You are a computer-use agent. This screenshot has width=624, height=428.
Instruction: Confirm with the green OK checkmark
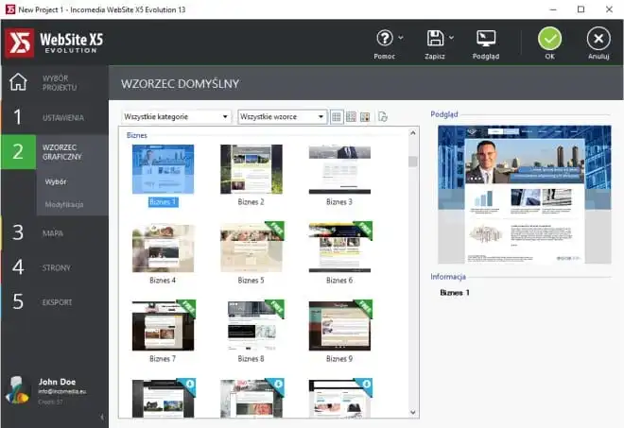click(x=549, y=39)
